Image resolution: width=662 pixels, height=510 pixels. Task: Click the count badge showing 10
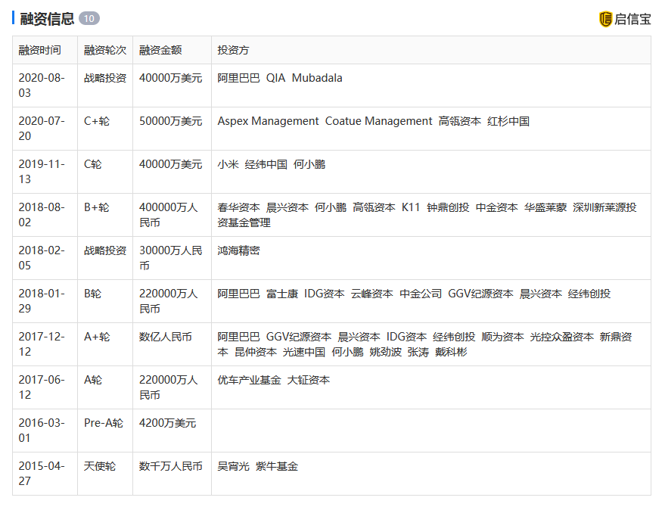pyautogui.click(x=89, y=19)
